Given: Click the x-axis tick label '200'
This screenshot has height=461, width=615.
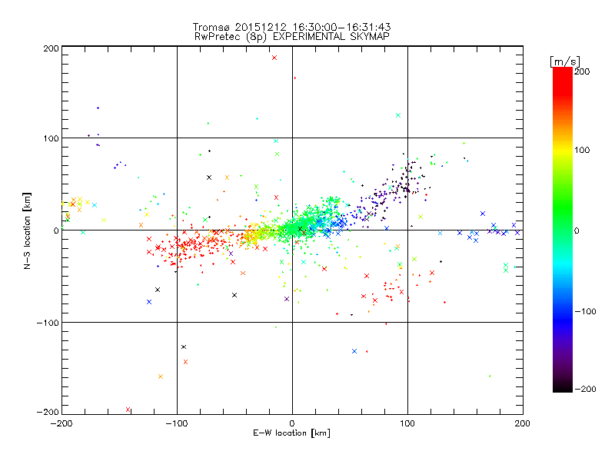Looking at the screenshot, I should [523, 423].
